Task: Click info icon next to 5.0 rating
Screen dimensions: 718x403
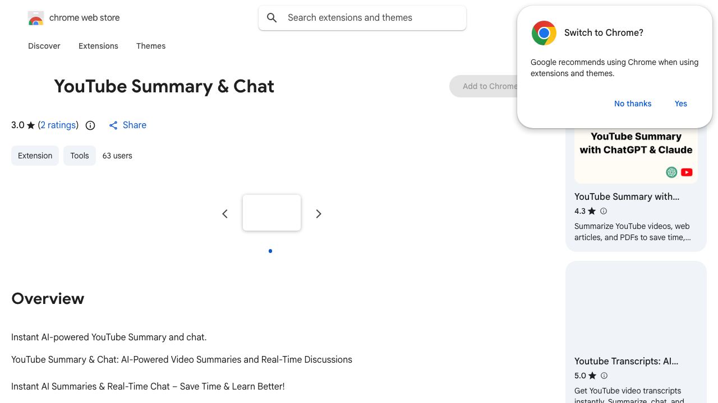Action: [x=604, y=376]
